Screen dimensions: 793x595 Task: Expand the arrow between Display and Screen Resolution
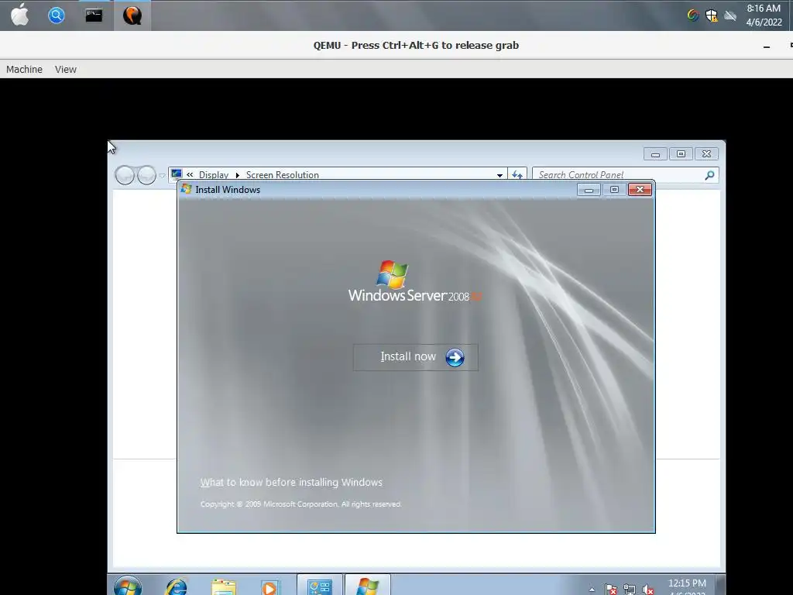[237, 175]
